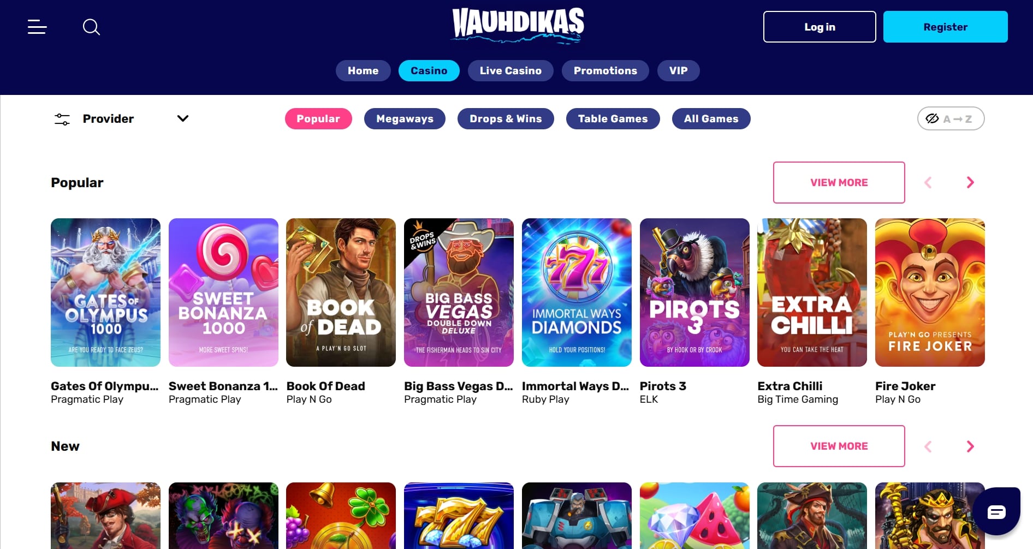
Task: Click the provider filter sliders icon
Action: tap(62, 119)
